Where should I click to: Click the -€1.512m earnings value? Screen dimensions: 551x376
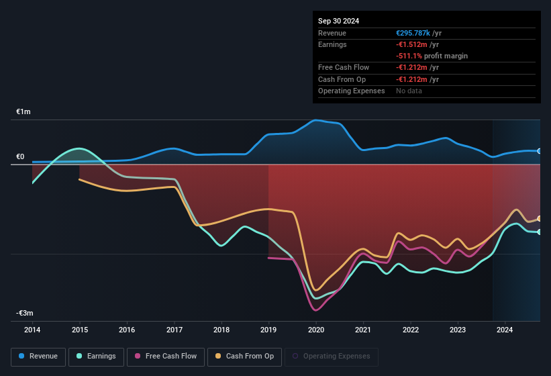(411, 44)
